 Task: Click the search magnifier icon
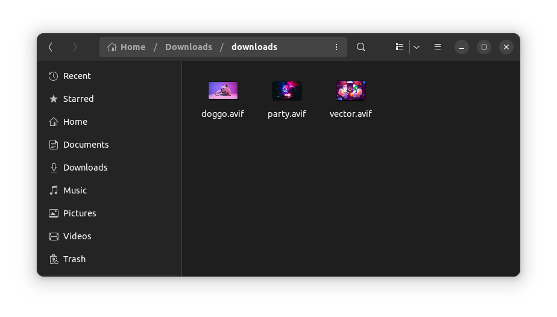tap(360, 47)
